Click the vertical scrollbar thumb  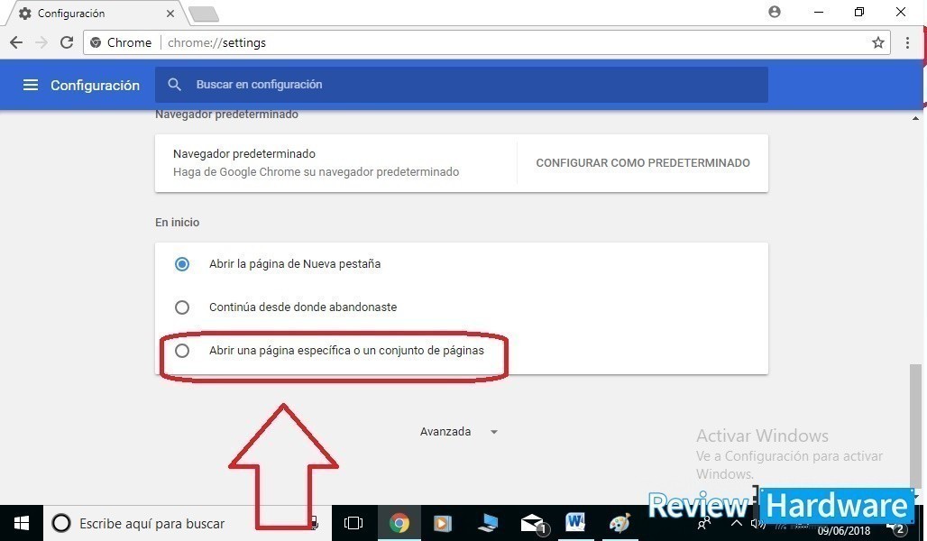point(916,426)
